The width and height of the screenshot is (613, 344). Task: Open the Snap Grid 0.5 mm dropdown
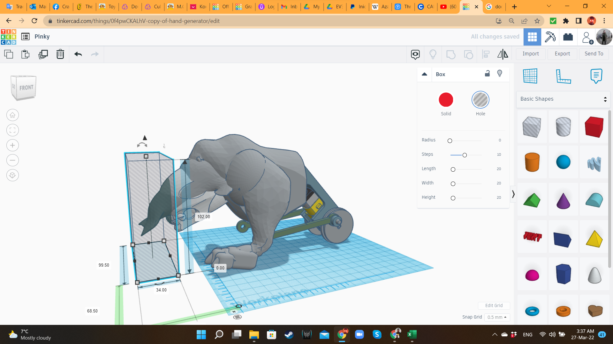[497, 317]
